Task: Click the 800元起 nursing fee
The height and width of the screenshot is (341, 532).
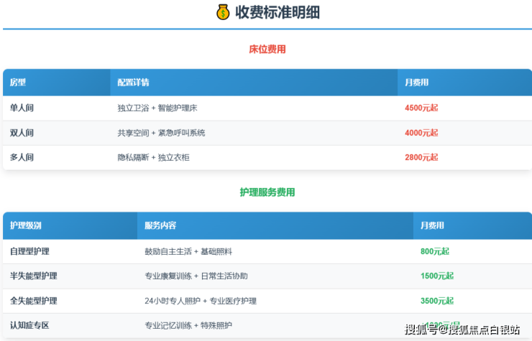Action: [435, 251]
